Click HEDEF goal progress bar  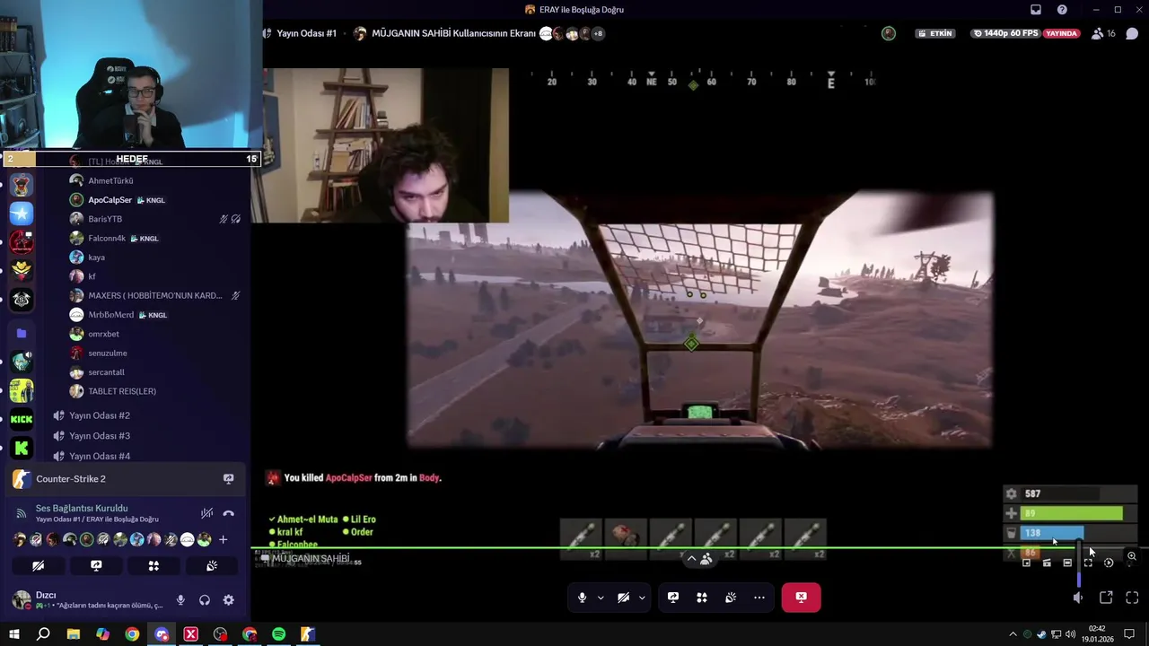click(x=131, y=159)
